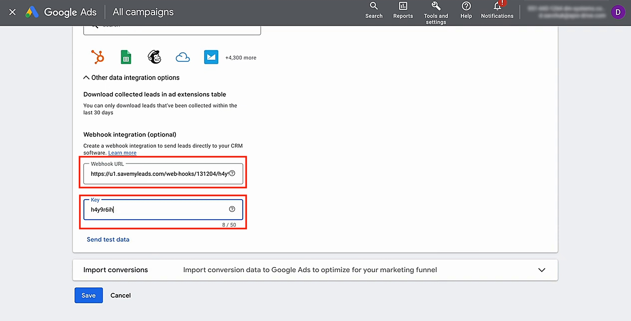Show the +4,300 more integrations
The image size is (631, 321).
click(241, 58)
